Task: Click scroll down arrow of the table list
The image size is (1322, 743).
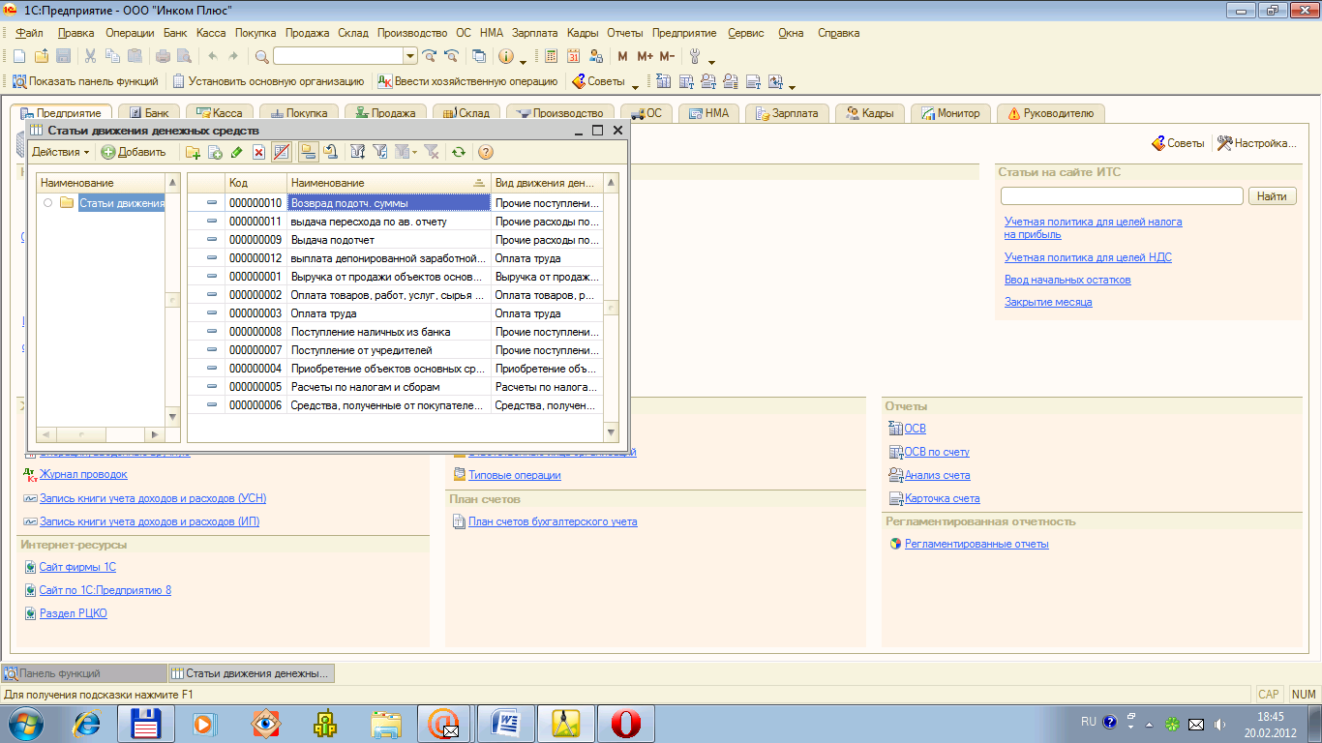Action: [x=611, y=433]
